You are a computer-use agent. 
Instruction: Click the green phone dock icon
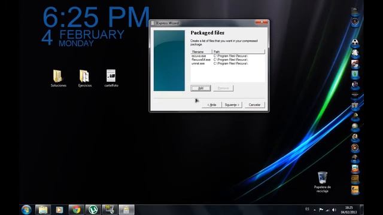click(x=355, y=74)
